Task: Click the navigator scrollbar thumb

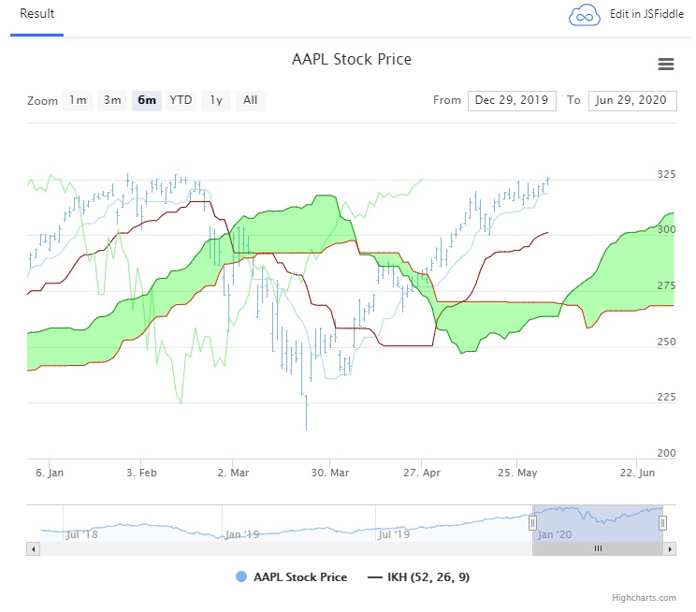Action: point(598,549)
